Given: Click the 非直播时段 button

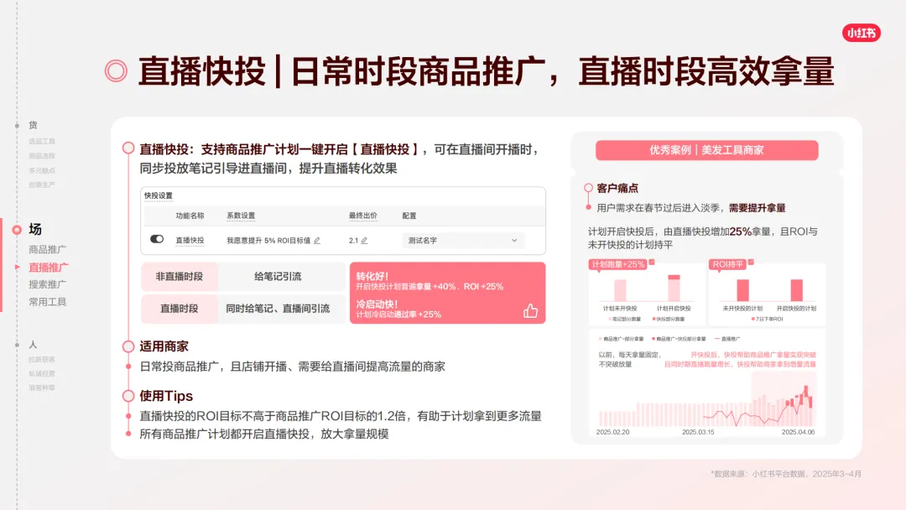Looking at the screenshot, I should 180,276.
